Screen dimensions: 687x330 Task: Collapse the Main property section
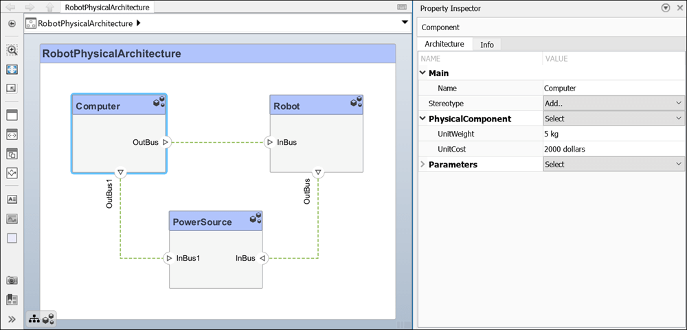click(x=423, y=73)
